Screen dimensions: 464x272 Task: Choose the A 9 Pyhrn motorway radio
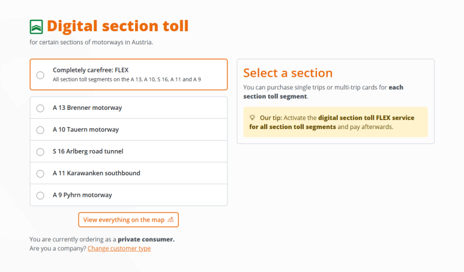click(40, 195)
